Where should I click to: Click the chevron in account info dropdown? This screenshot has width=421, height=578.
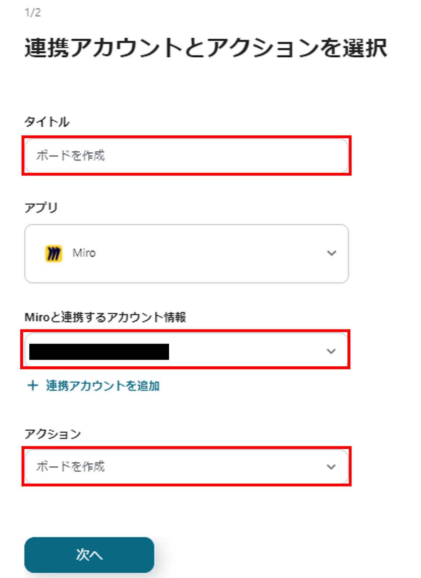[331, 351]
